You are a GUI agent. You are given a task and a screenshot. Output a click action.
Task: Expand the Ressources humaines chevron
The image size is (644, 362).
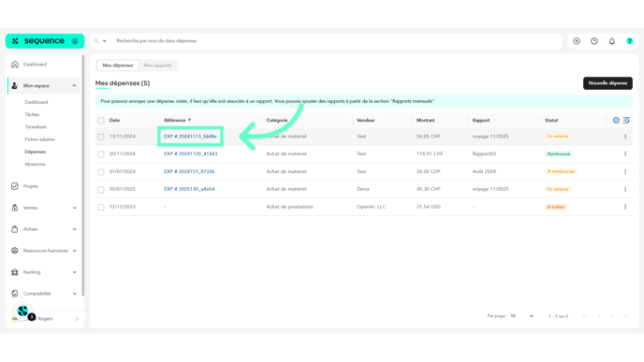(74, 251)
